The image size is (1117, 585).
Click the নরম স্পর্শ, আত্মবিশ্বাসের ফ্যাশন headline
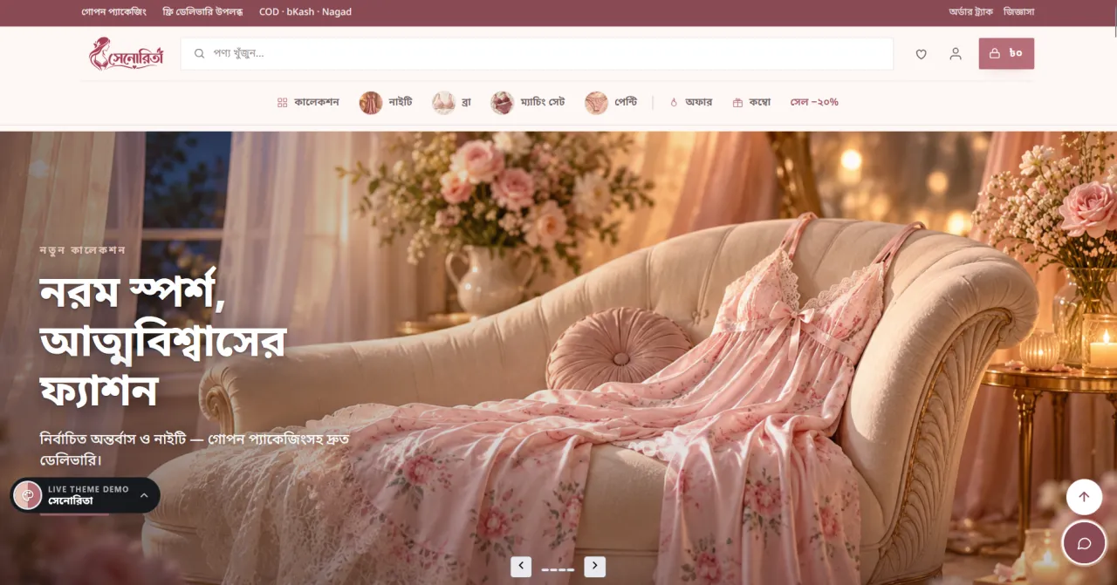coord(163,342)
